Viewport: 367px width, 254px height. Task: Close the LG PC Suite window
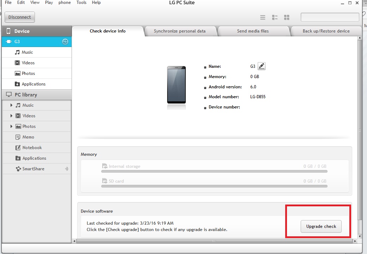[357, 3]
